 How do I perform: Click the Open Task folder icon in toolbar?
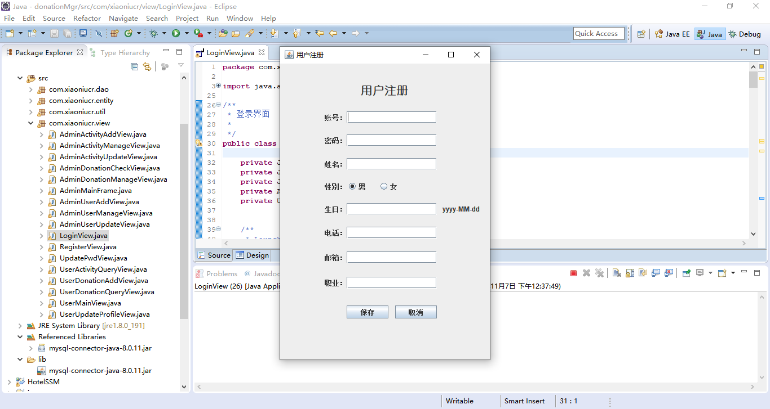pos(236,33)
